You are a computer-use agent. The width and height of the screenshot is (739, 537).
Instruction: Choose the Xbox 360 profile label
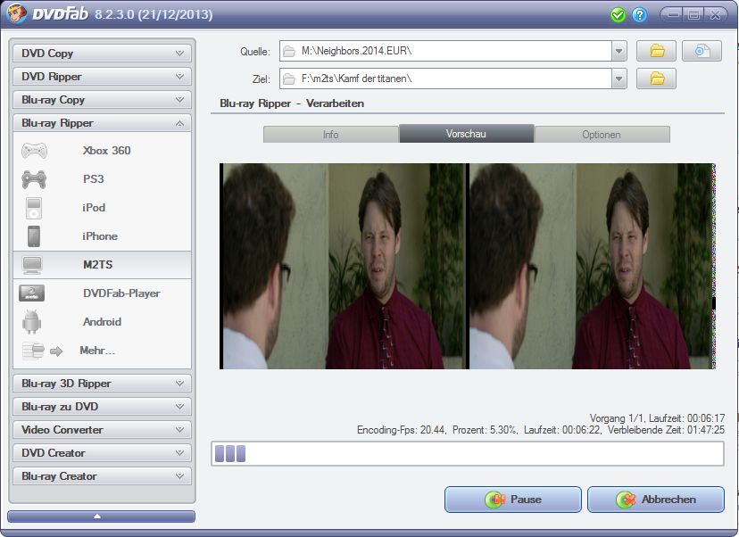pos(106,151)
